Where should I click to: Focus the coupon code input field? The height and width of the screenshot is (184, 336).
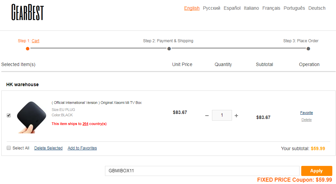(x=202, y=171)
